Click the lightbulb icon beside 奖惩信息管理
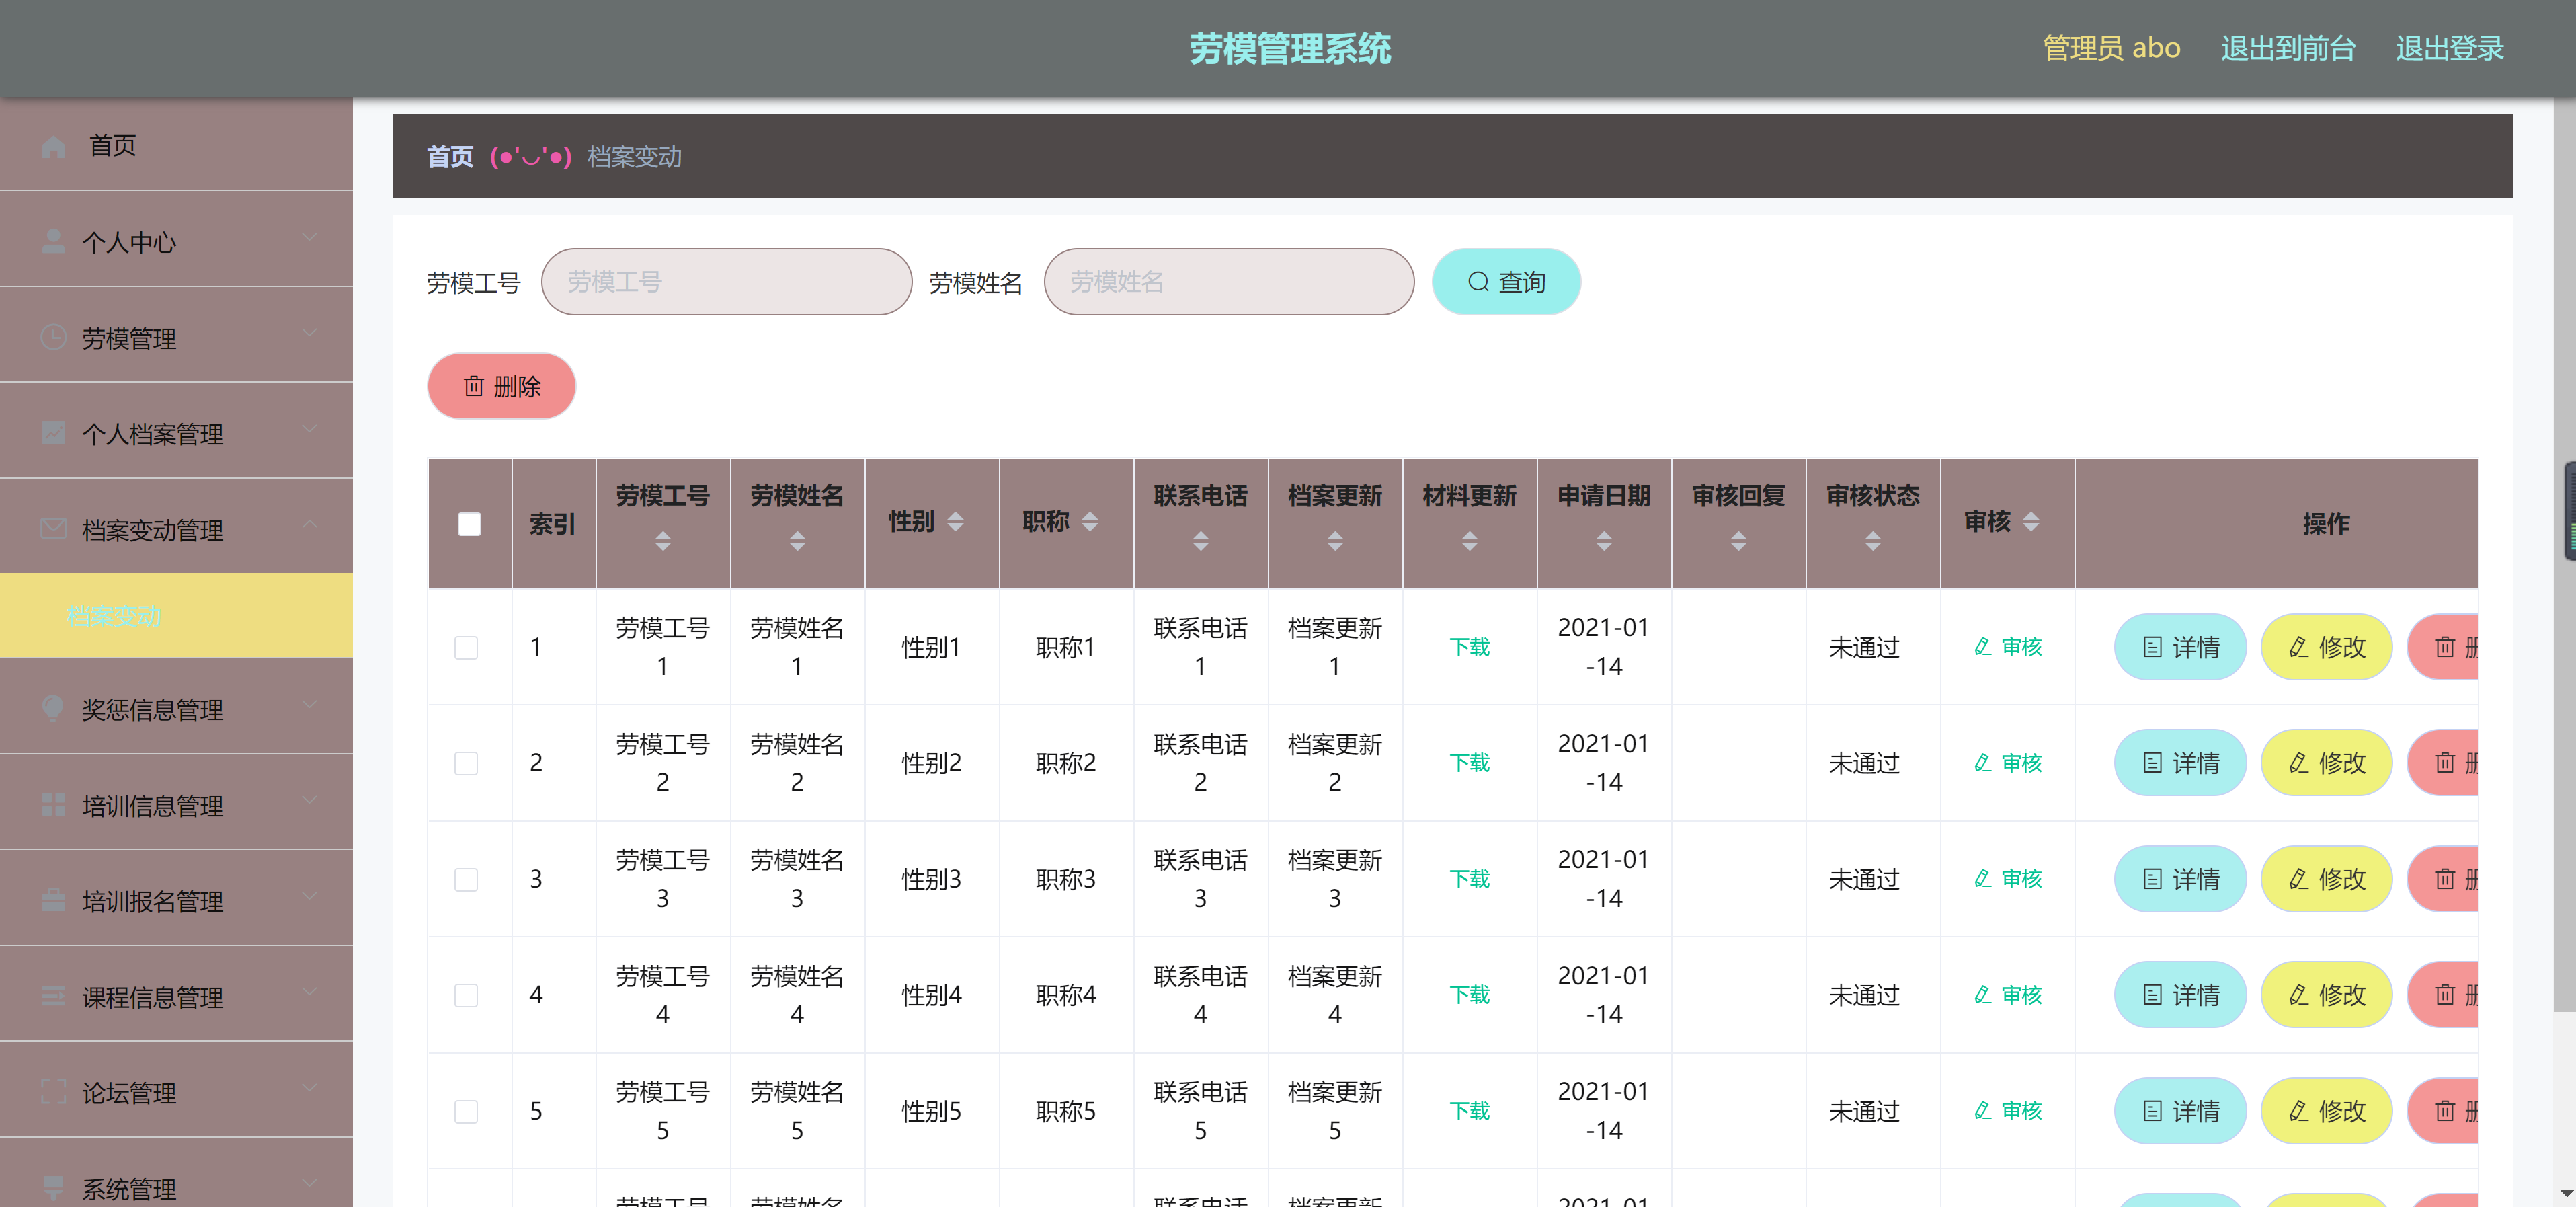Screen dimensions: 2576x1207 click(53, 709)
